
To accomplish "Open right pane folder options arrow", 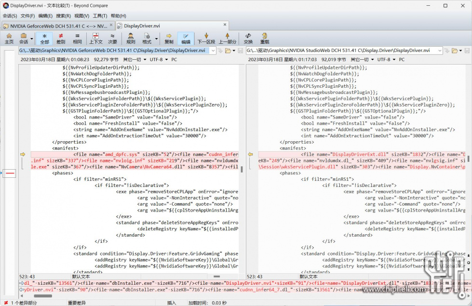I will pyautogui.click(x=460, y=51).
